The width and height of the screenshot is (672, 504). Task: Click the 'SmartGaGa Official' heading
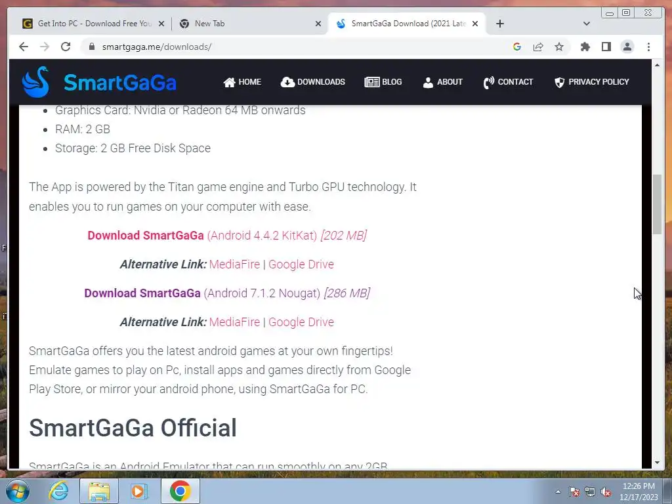pos(133,428)
